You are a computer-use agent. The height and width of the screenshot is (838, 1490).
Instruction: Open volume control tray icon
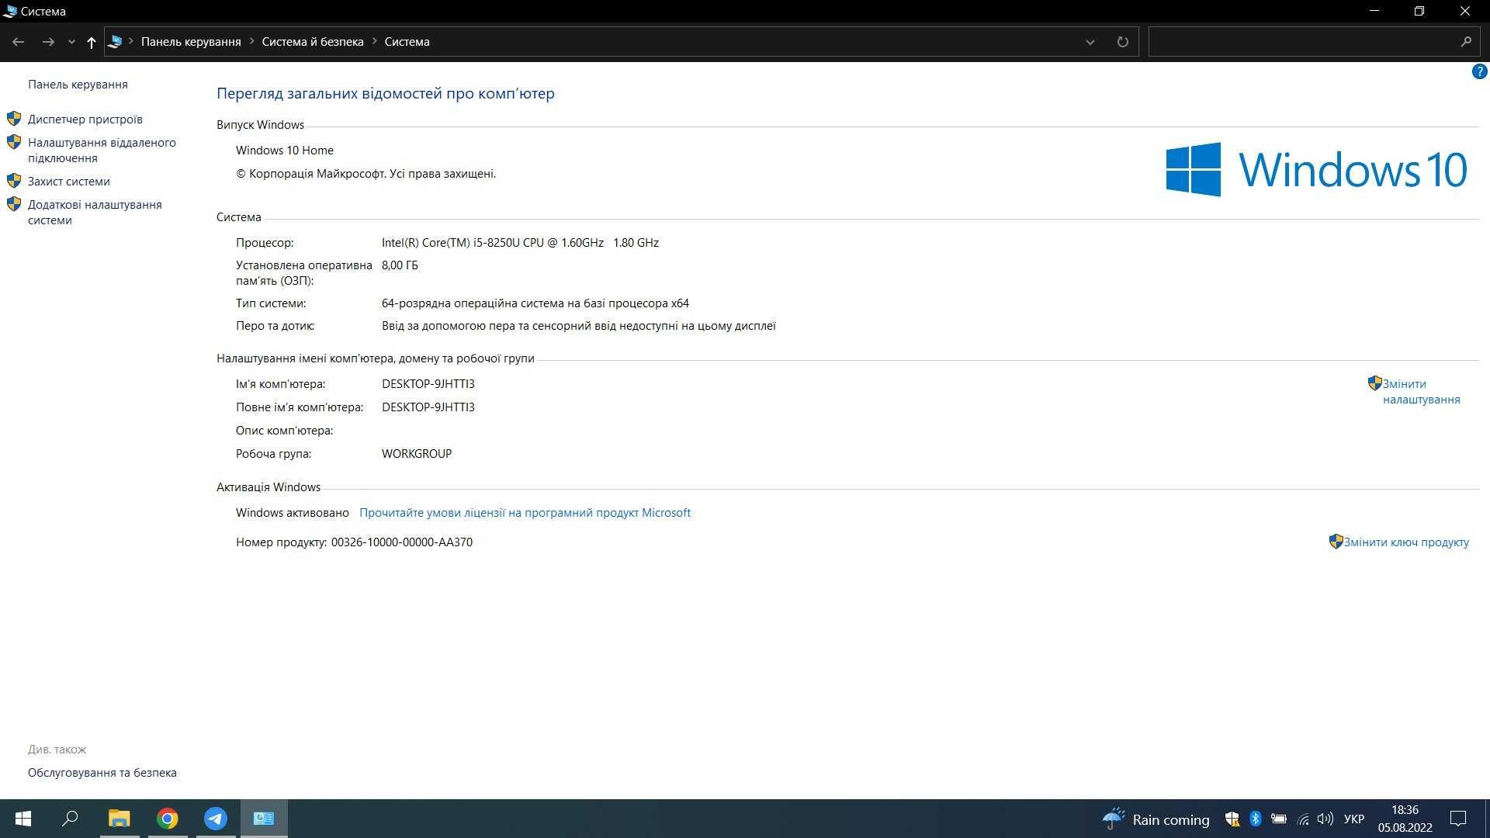(1325, 819)
